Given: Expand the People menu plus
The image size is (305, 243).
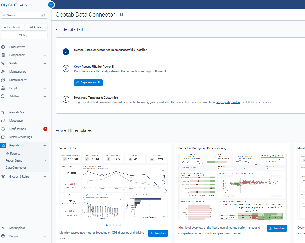Looking at the screenshot, I should [45, 88].
